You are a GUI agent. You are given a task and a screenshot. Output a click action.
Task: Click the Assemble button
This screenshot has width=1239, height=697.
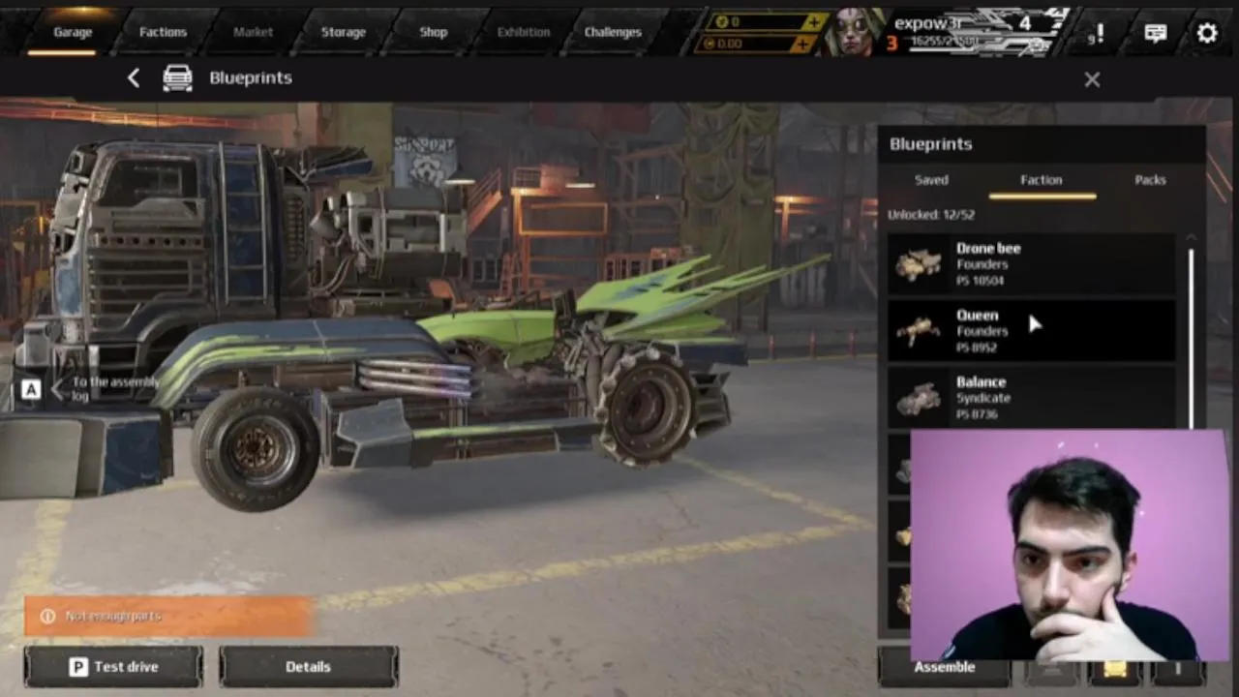944,667
